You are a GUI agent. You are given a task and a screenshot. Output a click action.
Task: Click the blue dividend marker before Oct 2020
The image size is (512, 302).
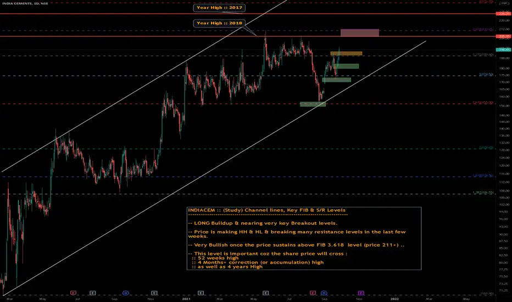coord(126,293)
